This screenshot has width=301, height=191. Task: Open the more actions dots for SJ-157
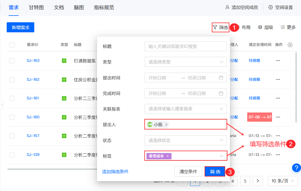tap(278, 136)
